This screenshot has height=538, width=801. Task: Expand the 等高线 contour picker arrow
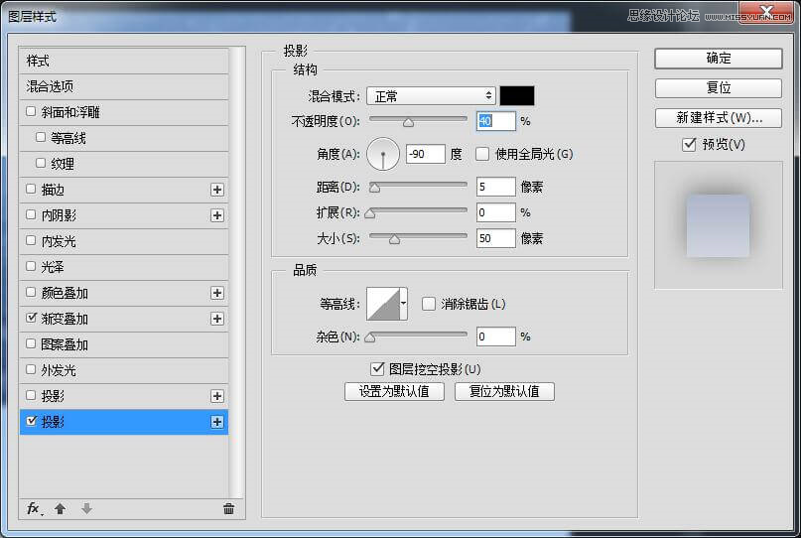coord(404,304)
